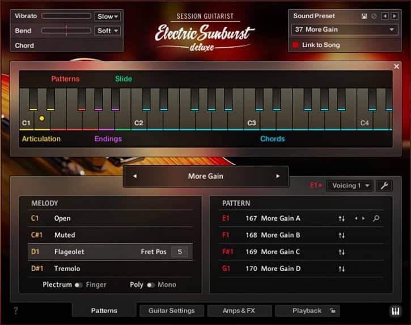Open help with the question mark icon
This screenshot has width=411, height=325.
[15, 311]
